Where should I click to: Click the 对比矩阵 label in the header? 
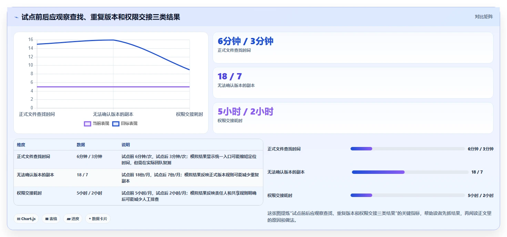484,17
